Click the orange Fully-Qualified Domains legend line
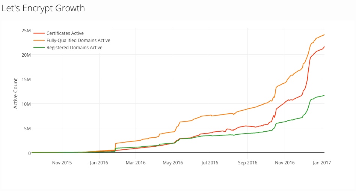The image size is (356, 191). 39,41
